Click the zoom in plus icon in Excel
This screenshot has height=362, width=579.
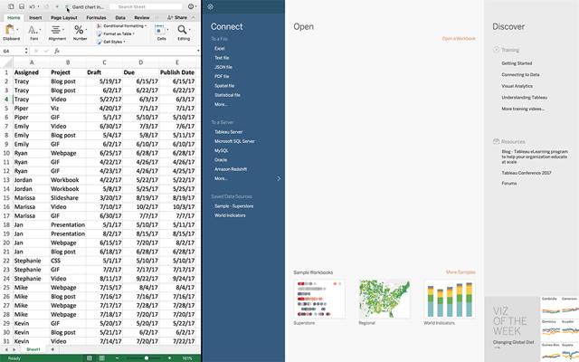coord(170,358)
